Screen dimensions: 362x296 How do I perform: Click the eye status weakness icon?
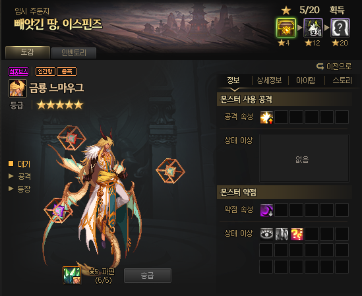266,233
